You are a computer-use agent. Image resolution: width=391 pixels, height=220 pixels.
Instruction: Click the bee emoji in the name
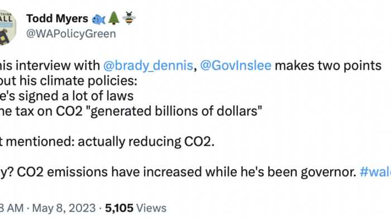click(x=129, y=18)
